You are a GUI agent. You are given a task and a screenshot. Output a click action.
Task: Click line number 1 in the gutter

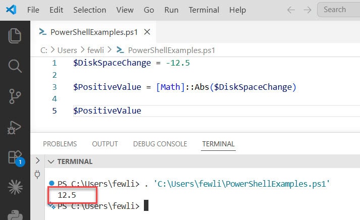click(54, 63)
